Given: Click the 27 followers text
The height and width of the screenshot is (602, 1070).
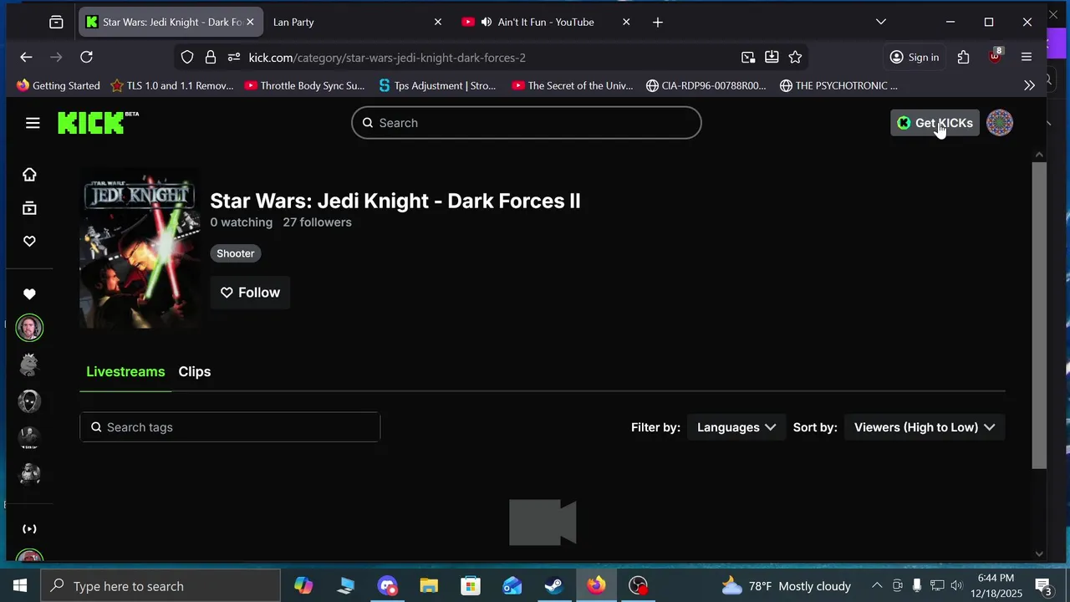Looking at the screenshot, I should 317,222.
